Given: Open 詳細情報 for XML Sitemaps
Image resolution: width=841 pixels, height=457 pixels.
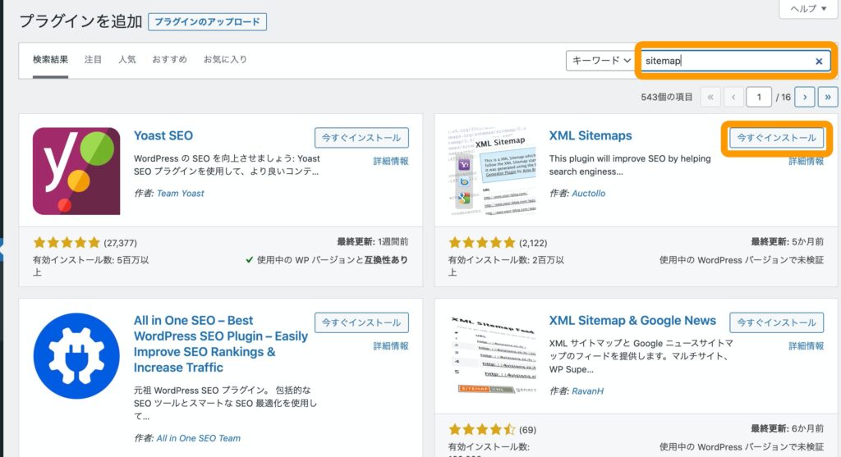Looking at the screenshot, I should (x=807, y=162).
